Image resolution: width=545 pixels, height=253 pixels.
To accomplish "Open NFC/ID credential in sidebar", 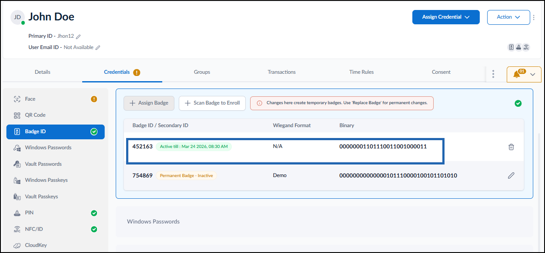I will (x=55, y=229).
